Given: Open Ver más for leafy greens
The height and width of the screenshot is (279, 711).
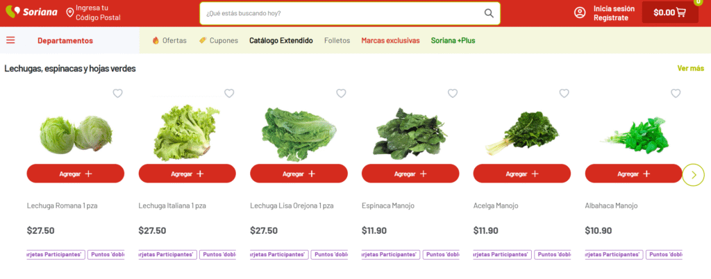Looking at the screenshot, I should (x=690, y=68).
